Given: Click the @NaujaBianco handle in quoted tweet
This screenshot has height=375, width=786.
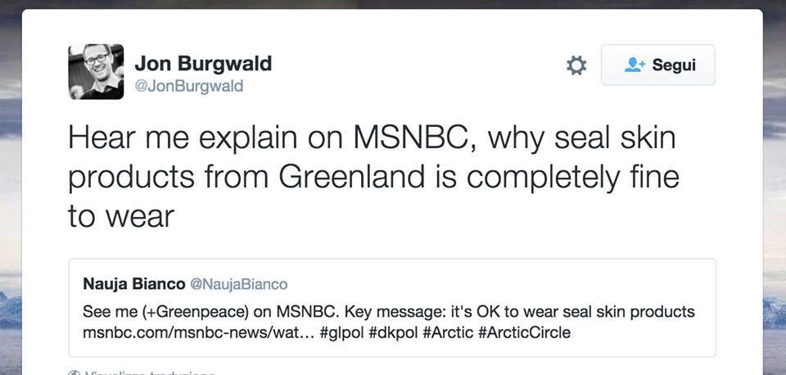Looking at the screenshot, I should (238, 284).
